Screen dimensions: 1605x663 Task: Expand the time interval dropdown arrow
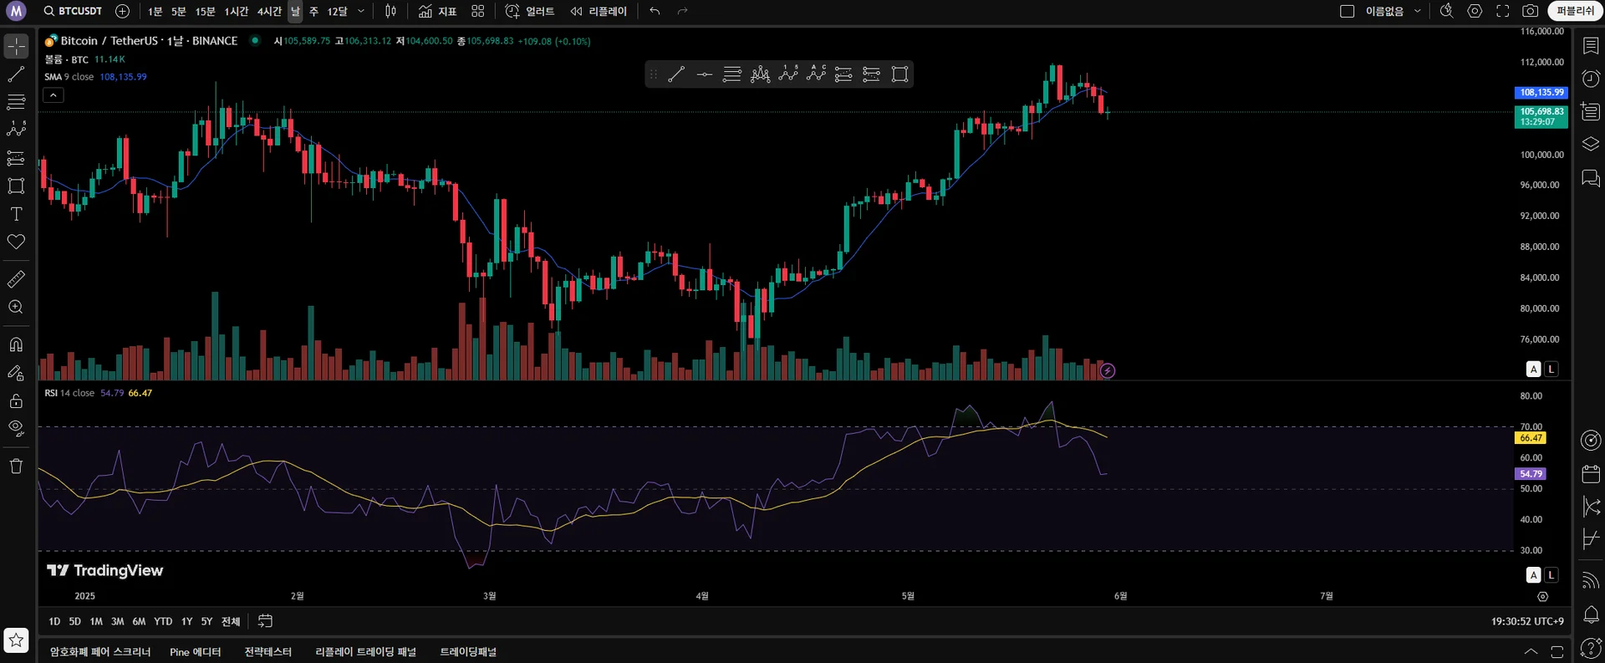click(x=360, y=11)
